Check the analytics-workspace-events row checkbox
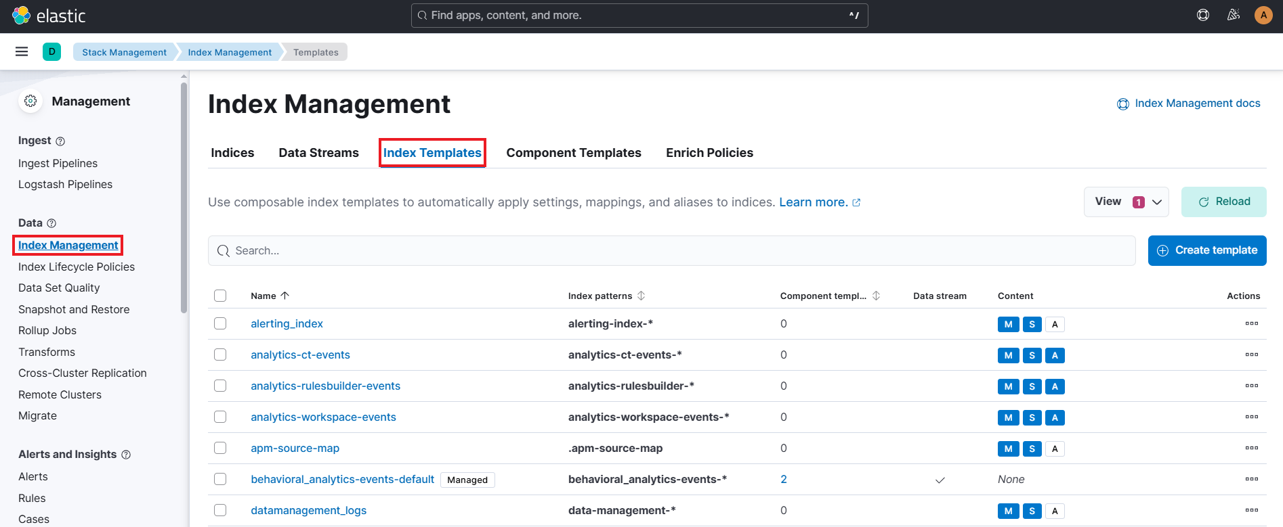This screenshot has width=1283, height=527. click(220, 417)
